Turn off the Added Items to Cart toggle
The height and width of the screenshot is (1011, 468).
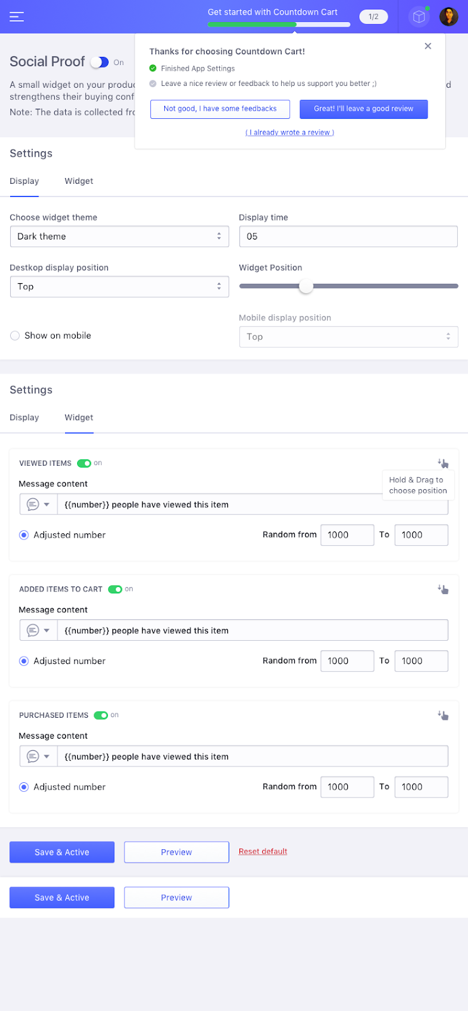(115, 589)
